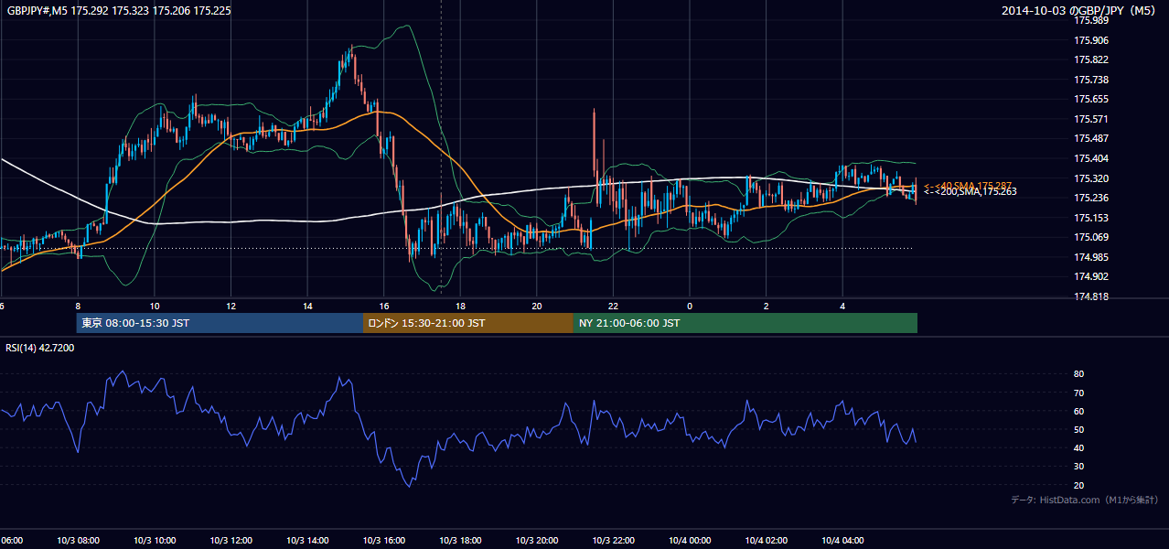
Task: Click the 10/3 22:00 bottom time label
Action: 613,541
